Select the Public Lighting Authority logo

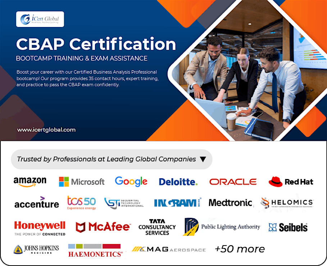pos(222,226)
